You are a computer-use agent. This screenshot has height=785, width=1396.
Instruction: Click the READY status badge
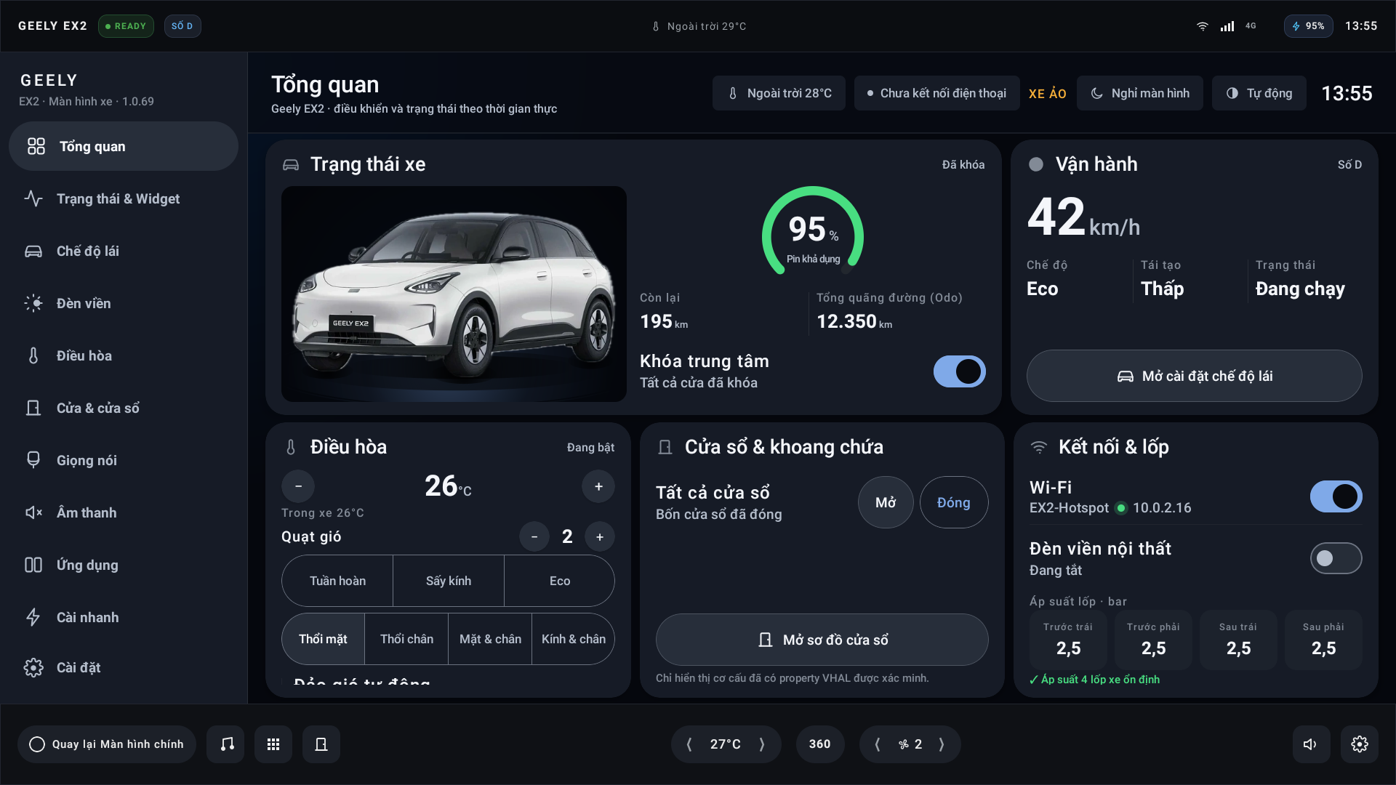pyautogui.click(x=126, y=26)
